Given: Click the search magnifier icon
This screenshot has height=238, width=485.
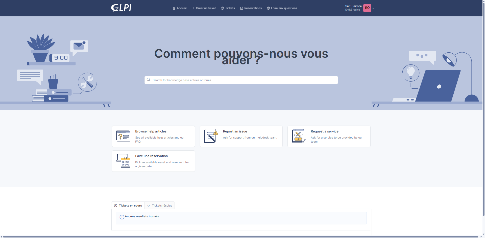Looking at the screenshot, I should (149, 80).
